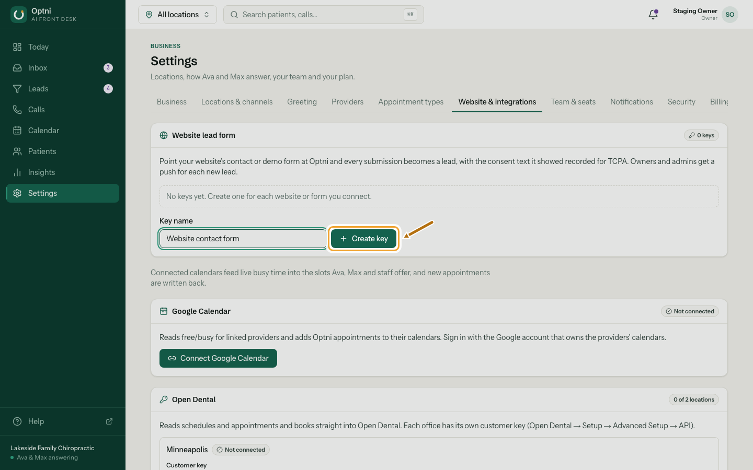
Task: Click the Settings gear icon in sidebar
Action: [x=17, y=193]
